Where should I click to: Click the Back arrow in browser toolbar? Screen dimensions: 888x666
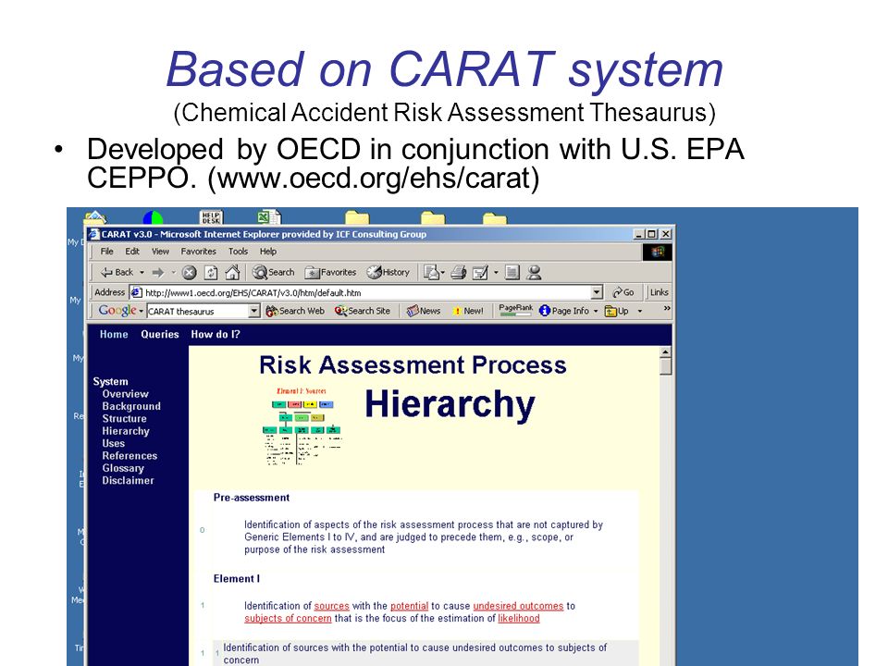pos(117,272)
